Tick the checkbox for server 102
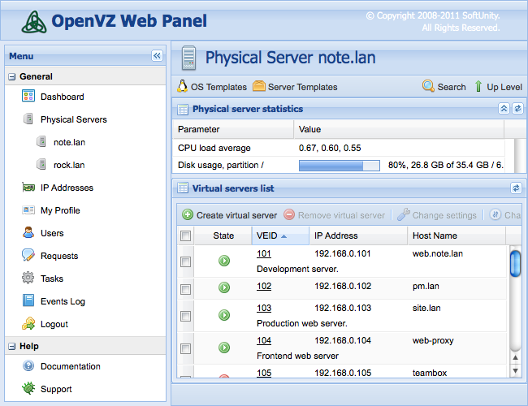 [186, 288]
